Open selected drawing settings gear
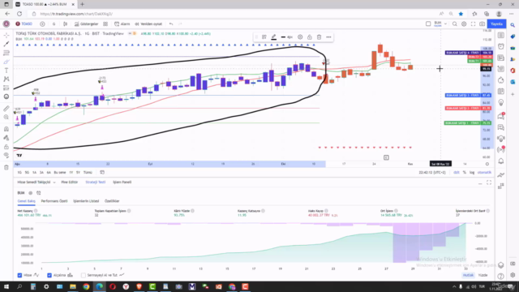519x292 pixels. (x=300, y=37)
